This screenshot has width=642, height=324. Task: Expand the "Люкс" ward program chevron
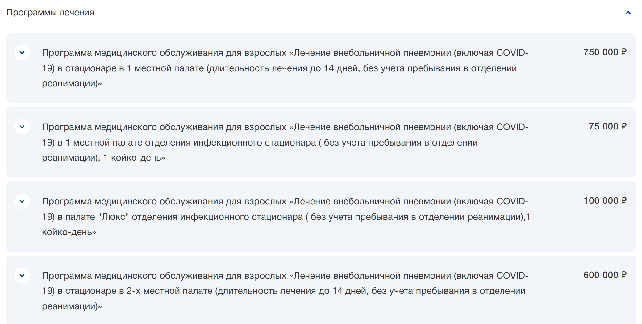tap(22, 201)
